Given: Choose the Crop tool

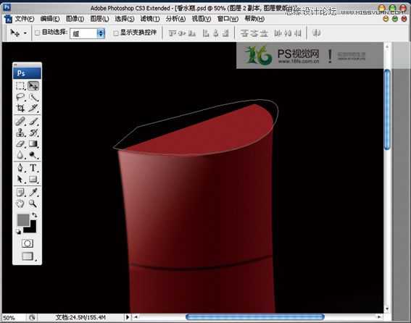Looking at the screenshot, I should [20, 108].
